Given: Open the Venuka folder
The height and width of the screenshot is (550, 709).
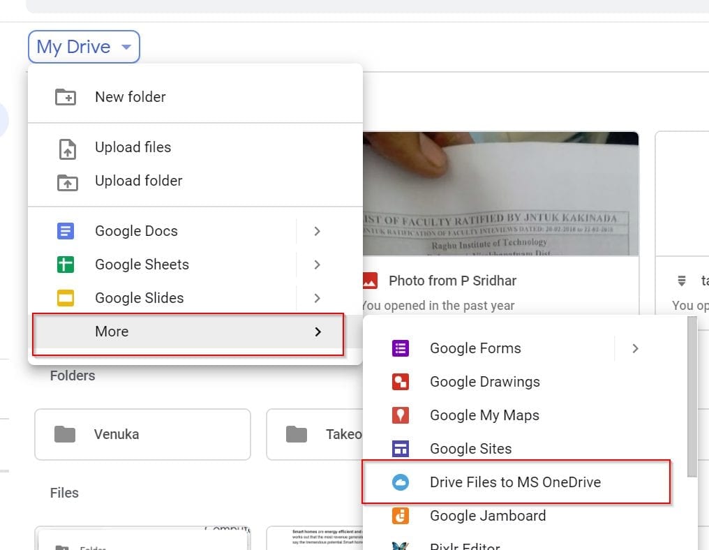Looking at the screenshot, I should click(142, 434).
